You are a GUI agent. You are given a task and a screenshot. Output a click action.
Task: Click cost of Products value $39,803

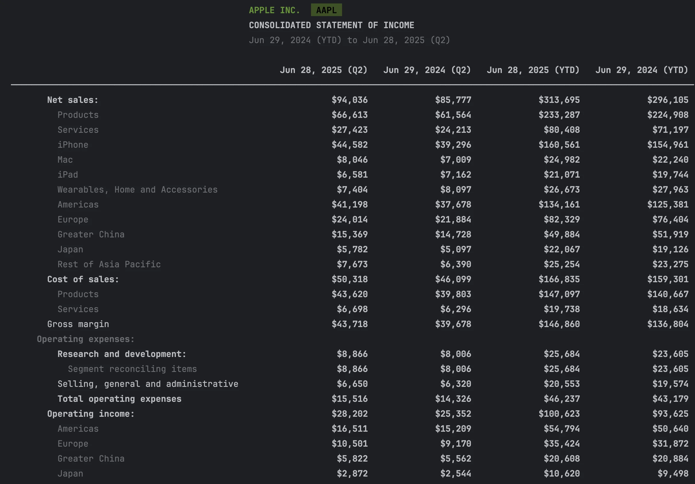click(x=453, y=294)
